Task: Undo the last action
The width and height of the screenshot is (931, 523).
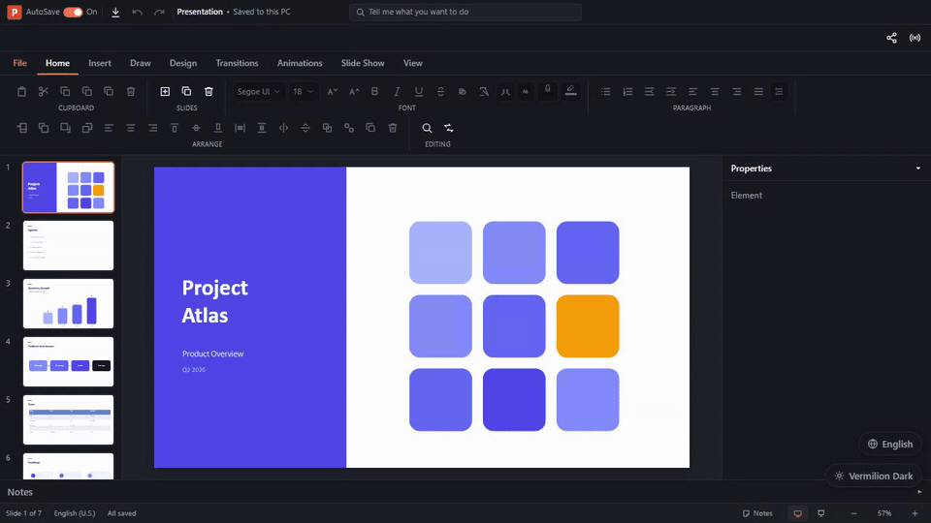Action: coord(137,12)
